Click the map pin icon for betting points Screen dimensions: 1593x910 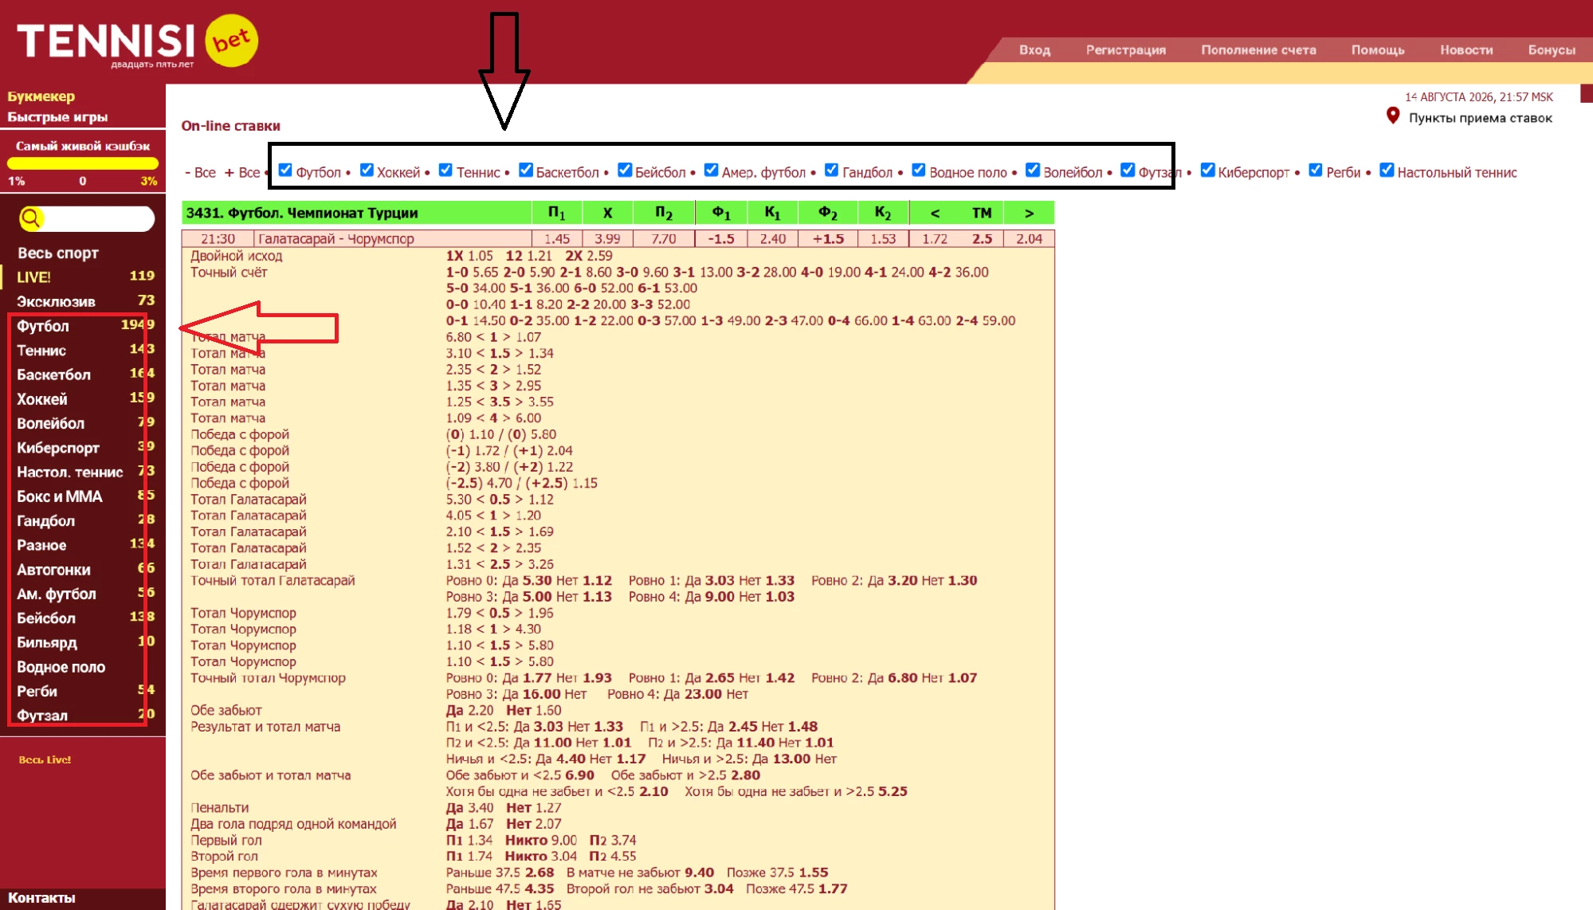(1393, 116)
